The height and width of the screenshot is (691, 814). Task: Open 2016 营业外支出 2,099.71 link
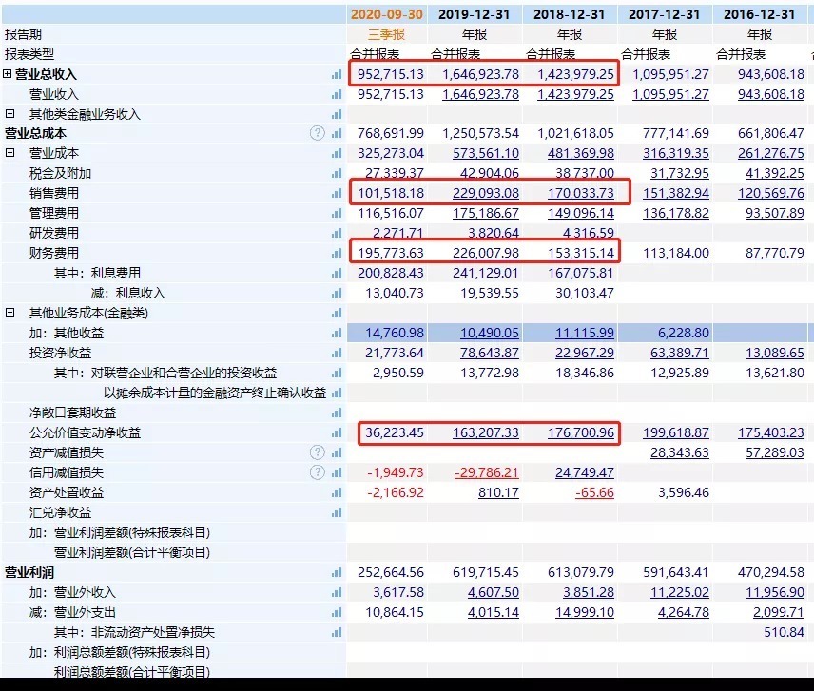click(779, 613)
